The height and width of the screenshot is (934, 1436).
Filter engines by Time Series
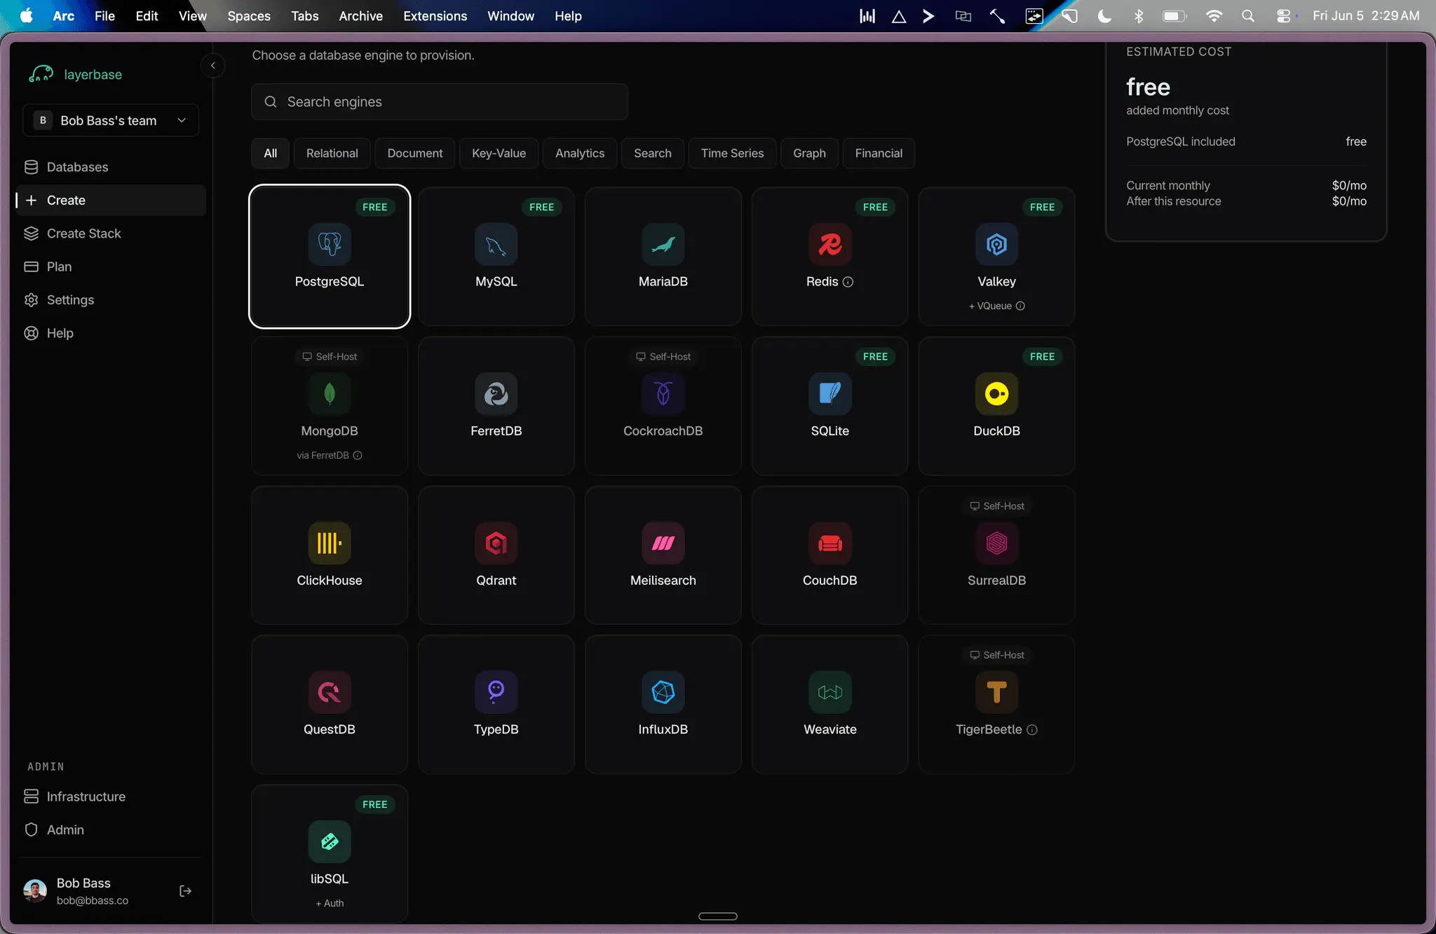[732, 154]
